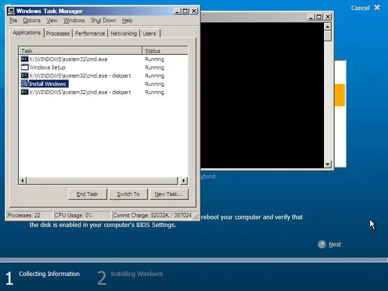
Task: Click console window scroll down arrow
Action: (328, 164)
